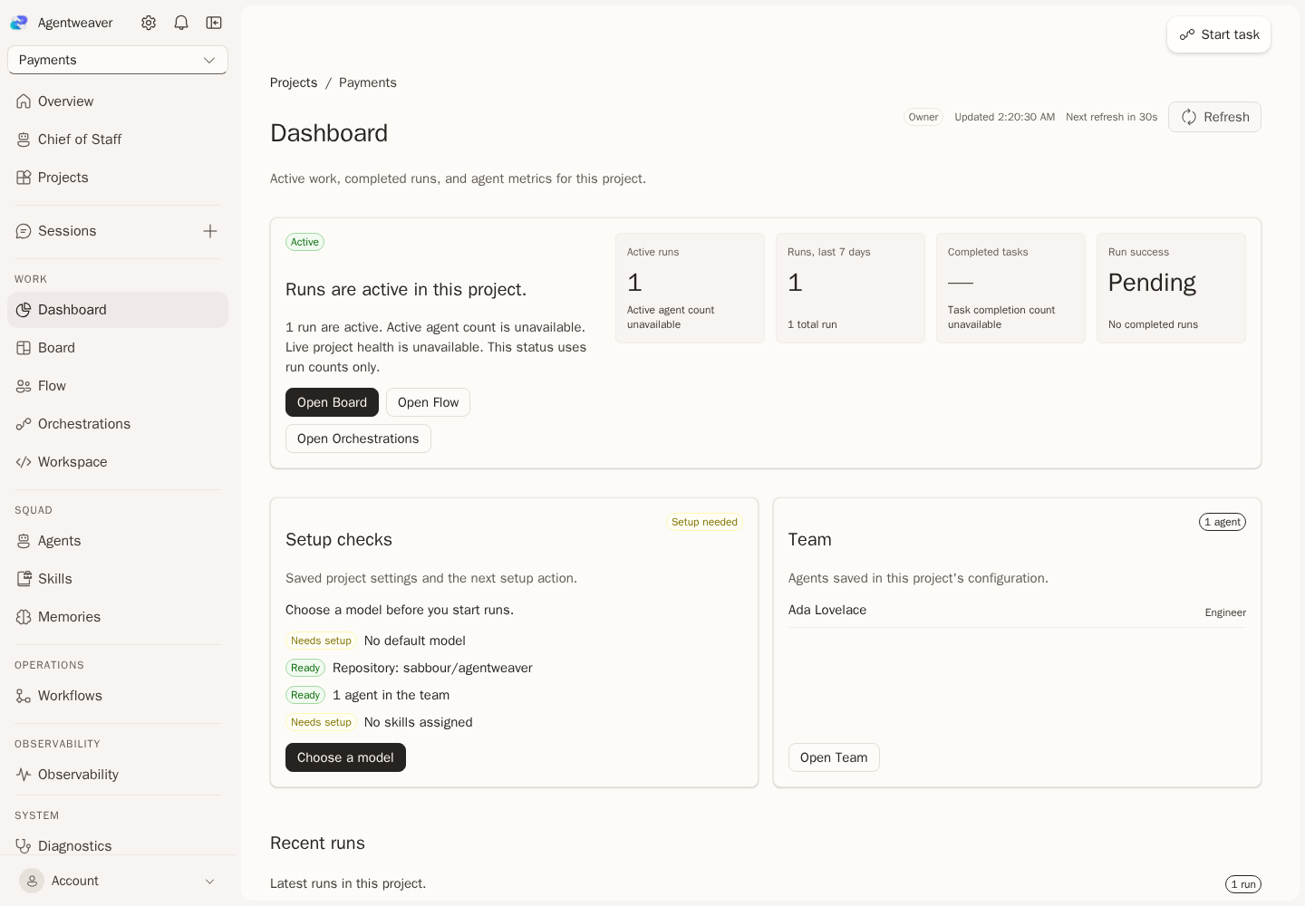The height and width of the screenshot is (906, 1305).
Task: Click the Open Orchestrations button
Action: 358,439
